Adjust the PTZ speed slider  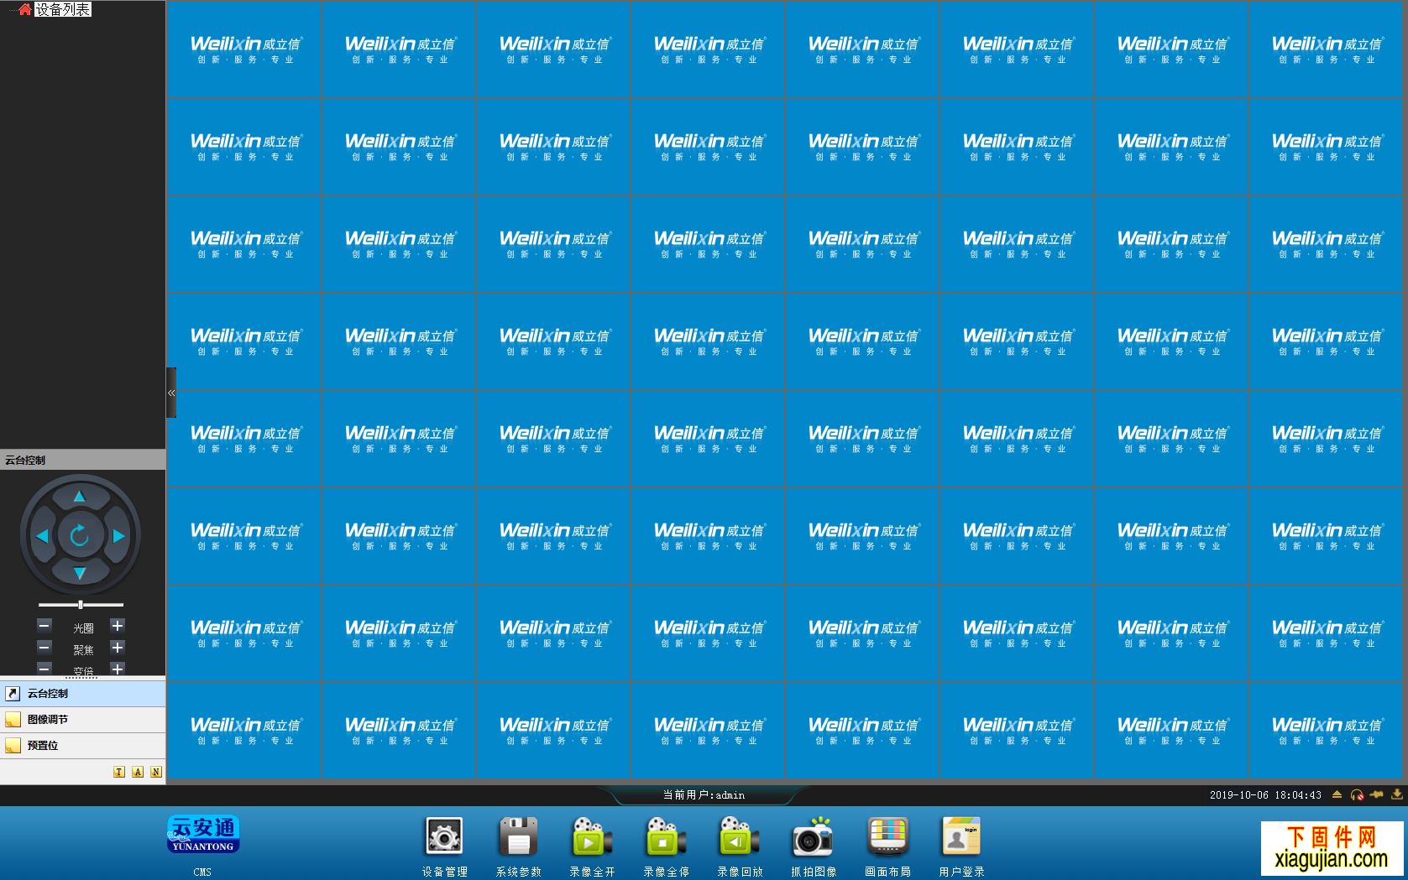[x=81, y=604]
